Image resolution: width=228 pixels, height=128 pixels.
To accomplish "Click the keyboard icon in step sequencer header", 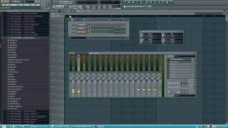I will (124, 20).
